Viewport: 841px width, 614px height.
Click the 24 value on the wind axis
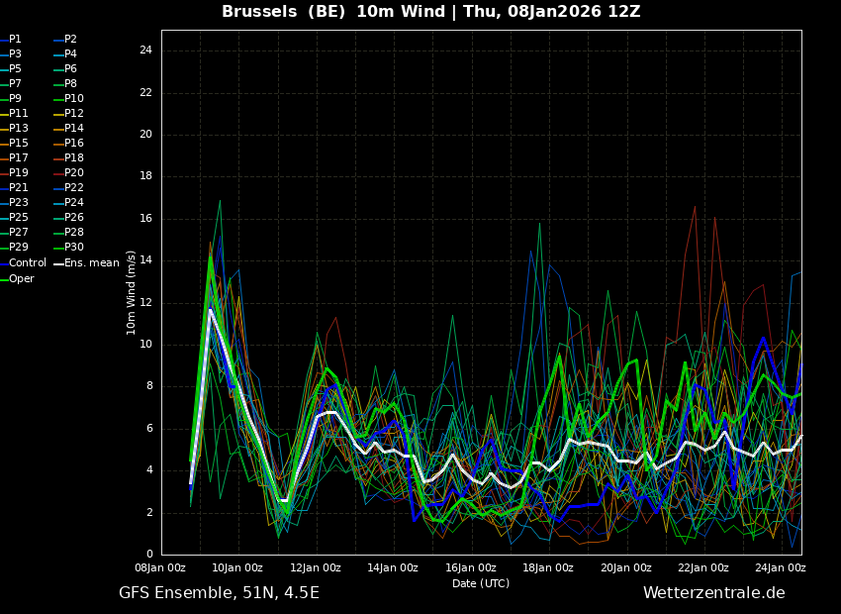coord(145,51)
